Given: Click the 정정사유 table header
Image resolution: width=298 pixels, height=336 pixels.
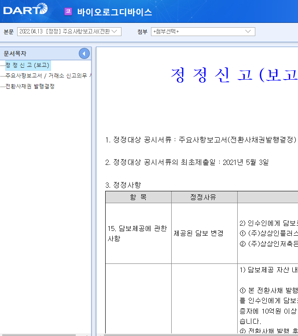Looking at the screenshot, I should point(203,197).
